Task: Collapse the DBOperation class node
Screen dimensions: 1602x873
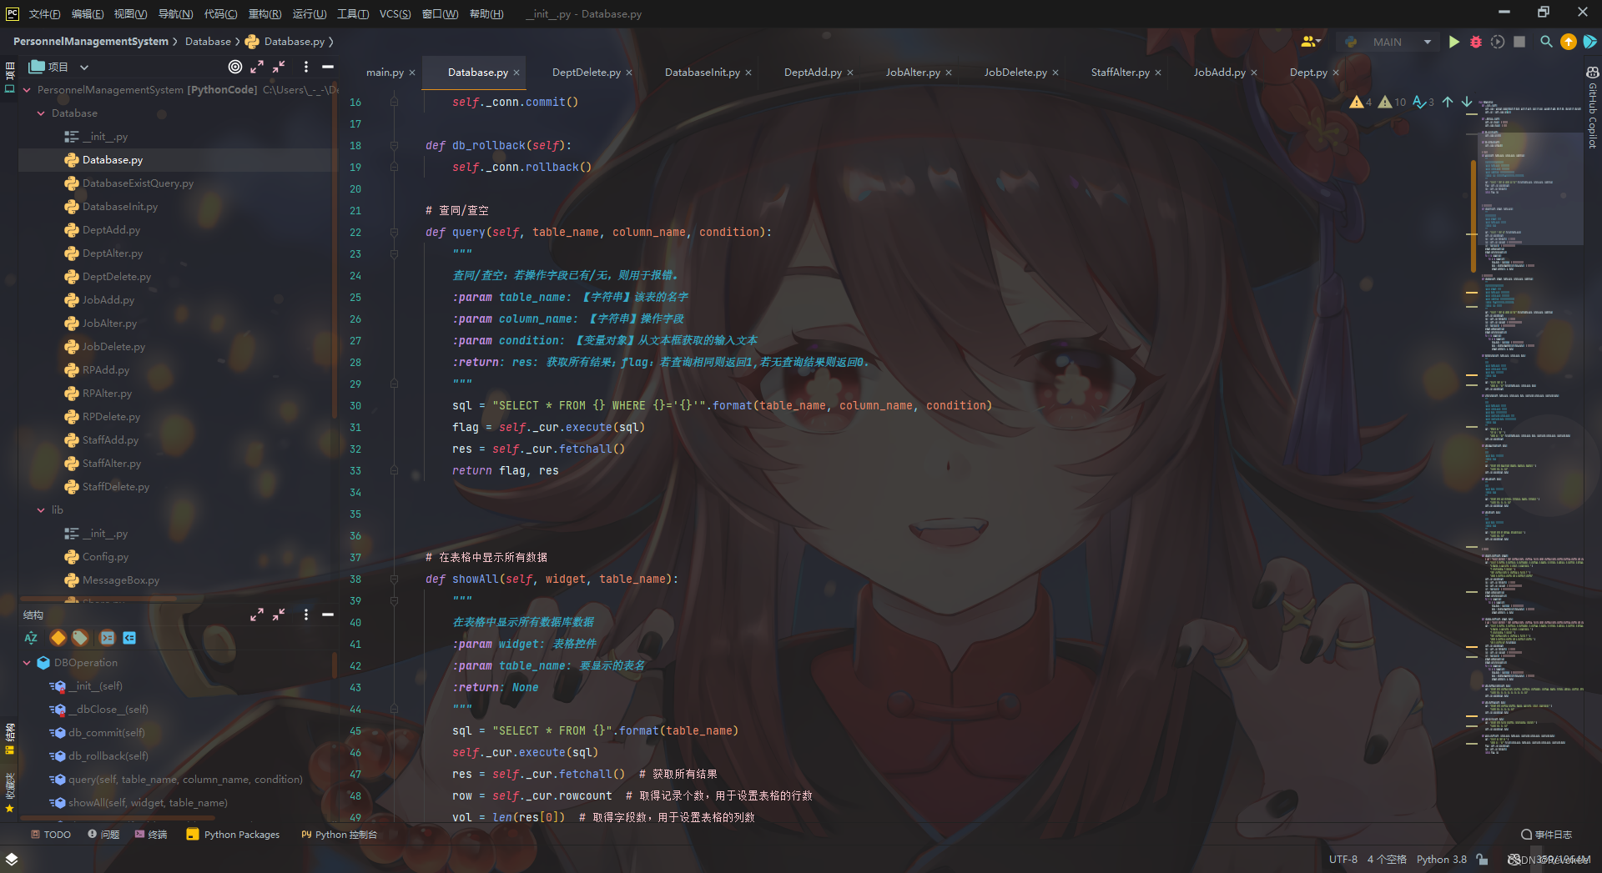Action: [27, 663]
